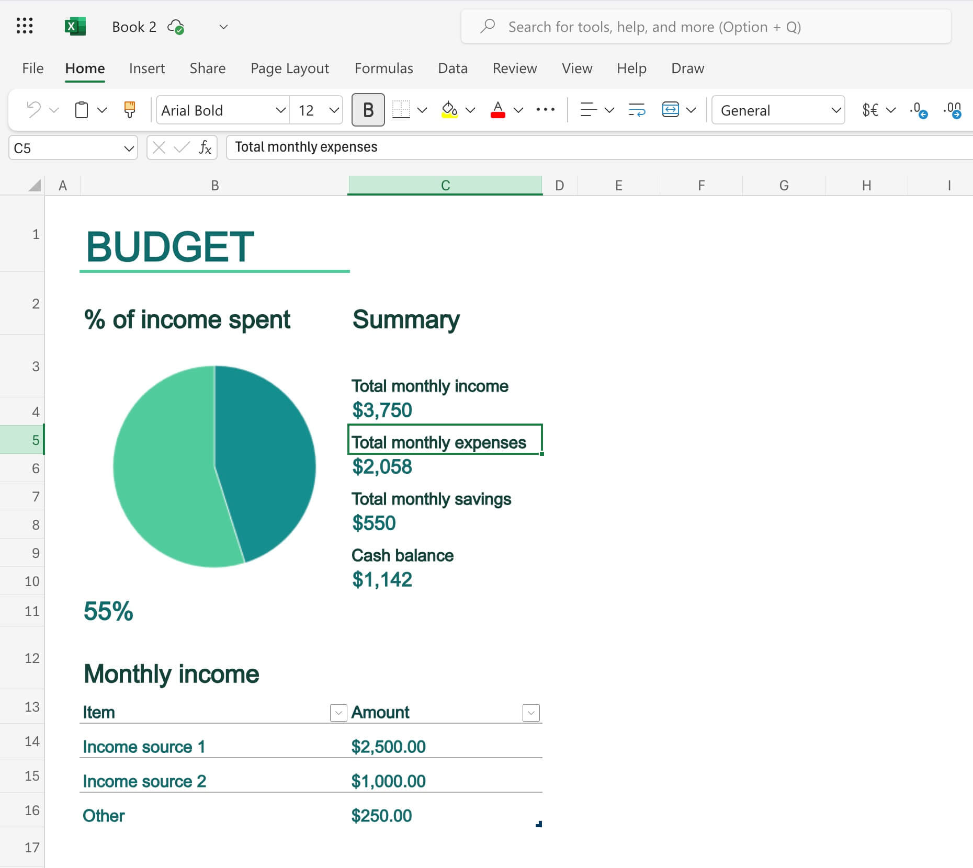The width and height of the screenshot is (973, 868).
Task: Expand the merge cells dropdown arrow
Action: coord(691,110)
